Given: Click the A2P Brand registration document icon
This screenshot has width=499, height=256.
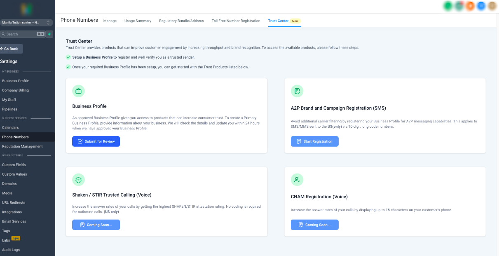Looking at the screenshot, I should tap(297, 91).
